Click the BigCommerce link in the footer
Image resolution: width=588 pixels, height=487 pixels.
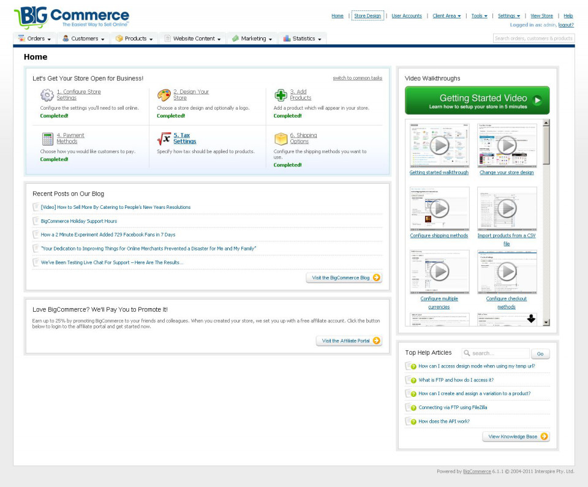click(x=477, y=471)
